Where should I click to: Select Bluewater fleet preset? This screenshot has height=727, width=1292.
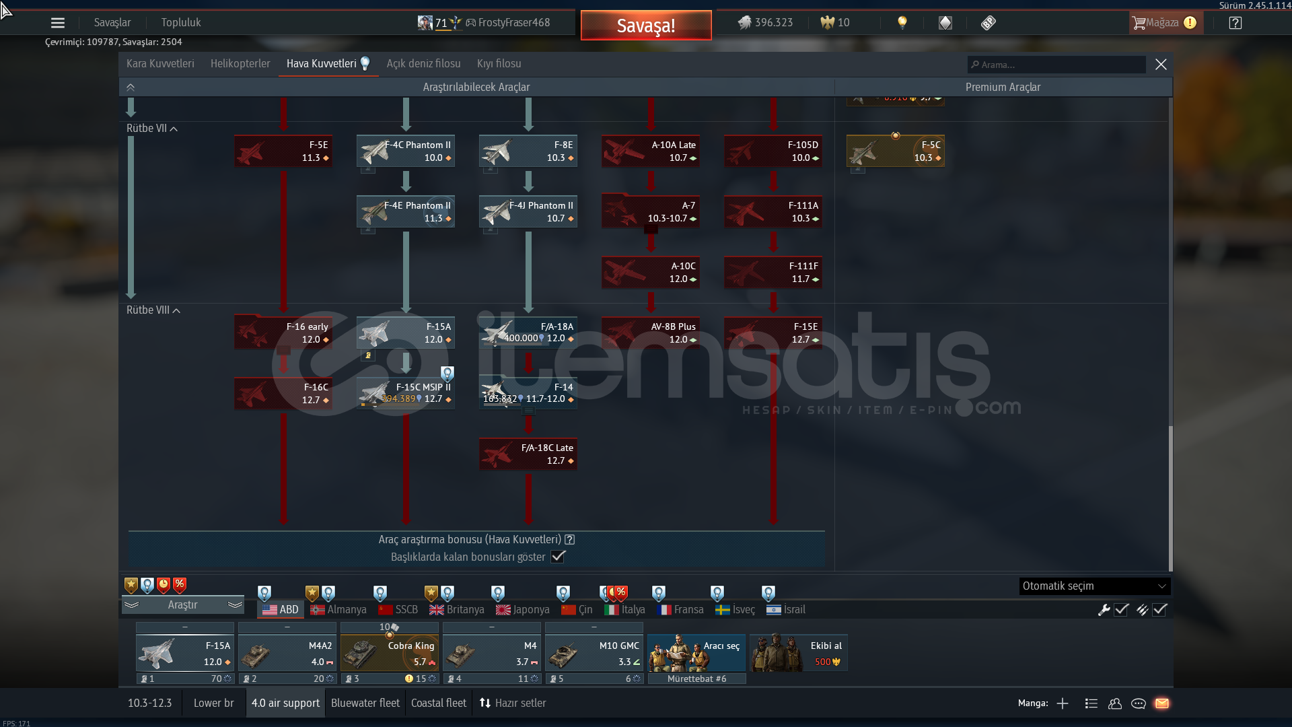(x=365, y=703)
